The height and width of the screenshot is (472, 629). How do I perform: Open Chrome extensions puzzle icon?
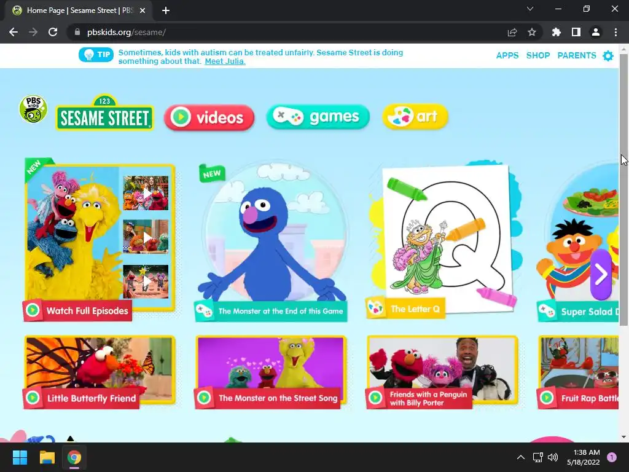tap(556, 32)
